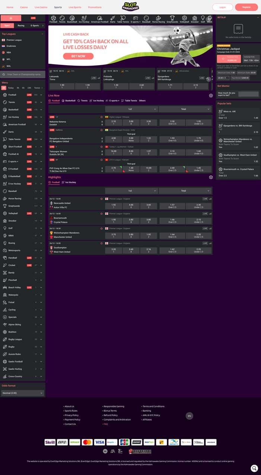The image size is (261, 475).
Task: Favorite the Newcastle United vs Aston Villa match
Action: point(101,199)
